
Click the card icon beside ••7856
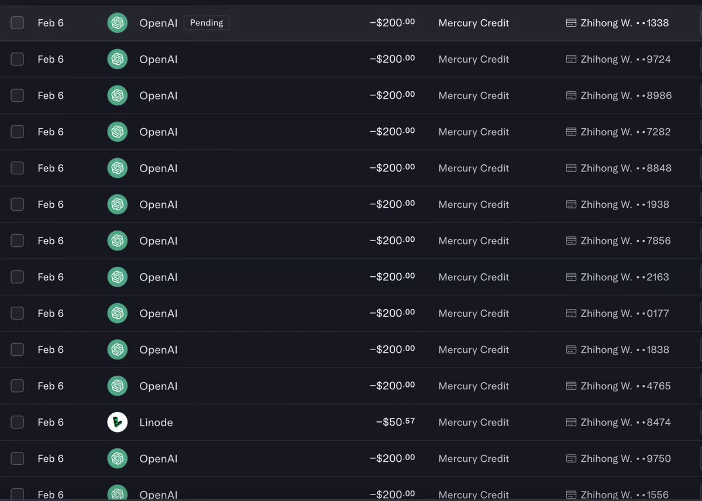click(x=572, y=241)
